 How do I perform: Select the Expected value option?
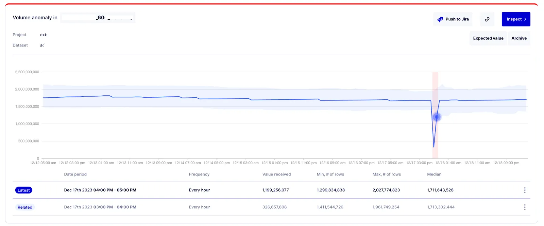[488, 38]
